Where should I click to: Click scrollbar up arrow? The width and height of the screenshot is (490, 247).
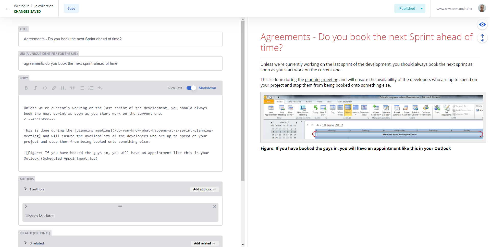click(243, 19)
